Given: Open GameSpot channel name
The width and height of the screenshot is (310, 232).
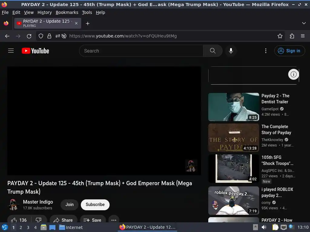Looking at the screenshot, I should coord(270,109).
